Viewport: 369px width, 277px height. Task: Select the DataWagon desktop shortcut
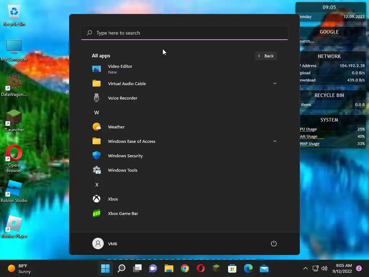[x=14, y=86]
